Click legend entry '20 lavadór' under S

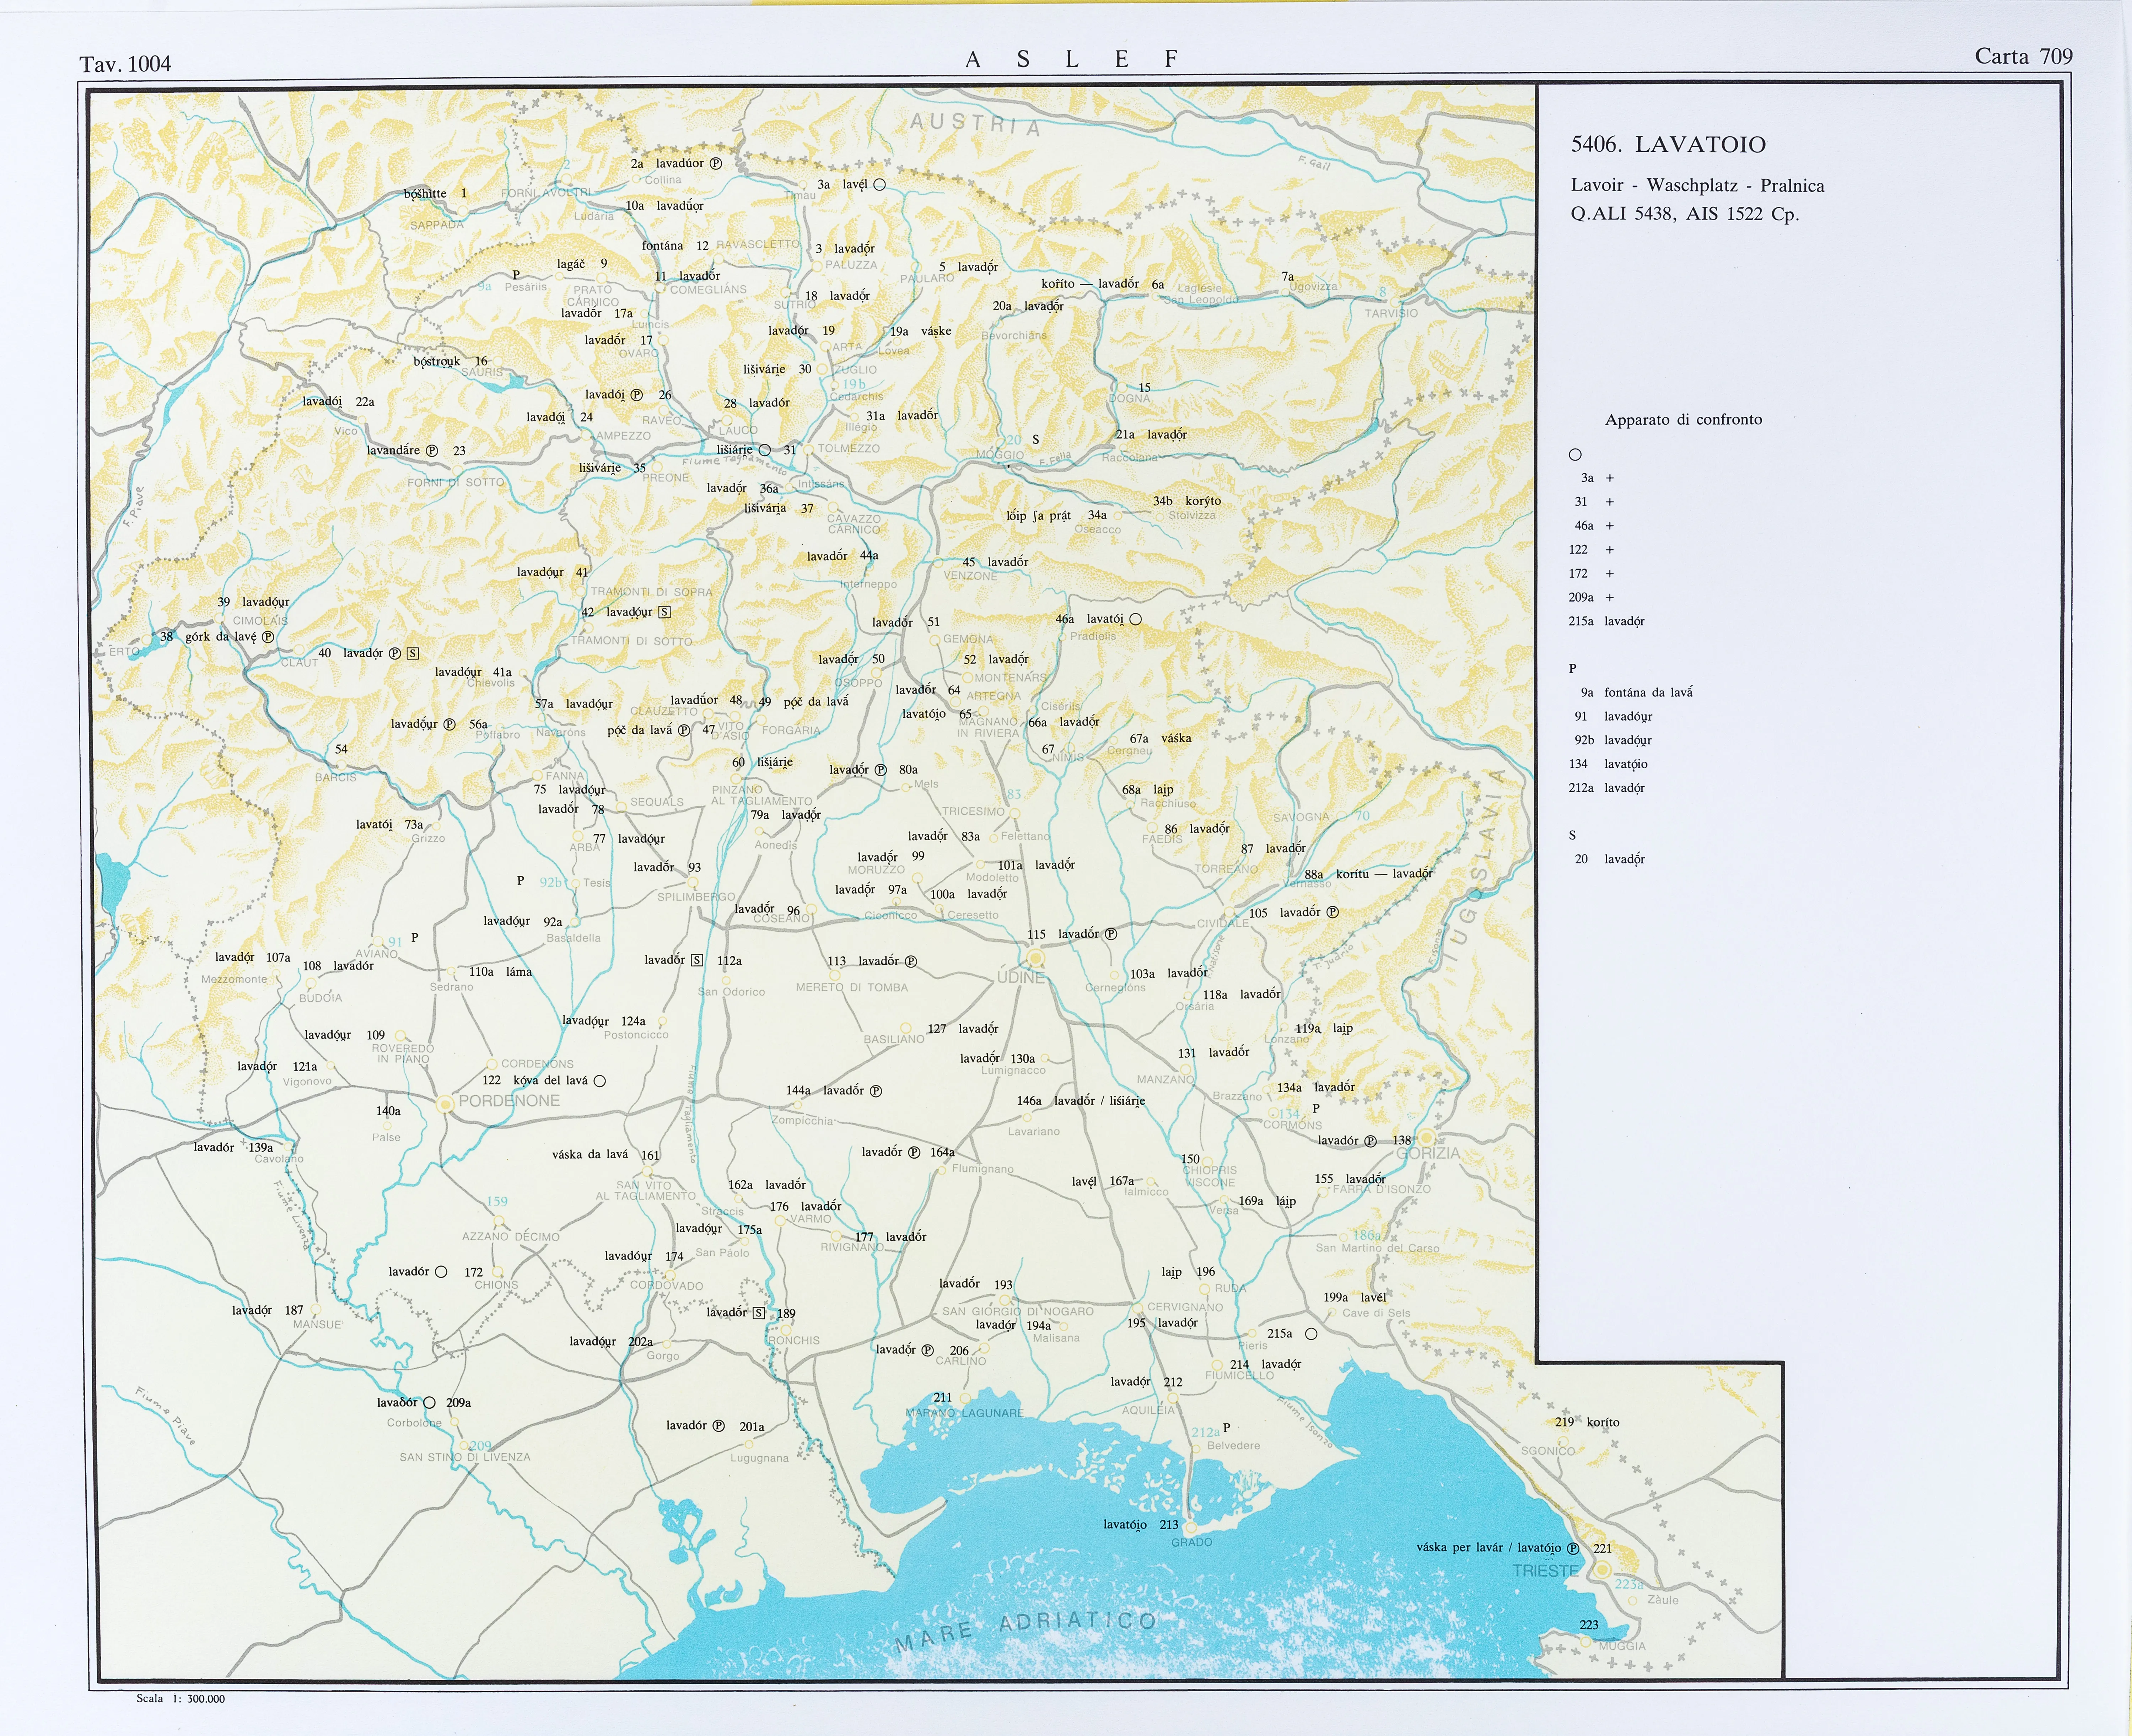coord(1610,859)
